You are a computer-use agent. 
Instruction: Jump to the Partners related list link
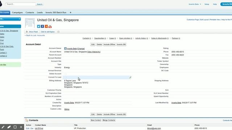(x=176, y=38)
